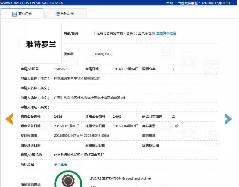Click the agency name 北京致远诚铭知识产权代理事务所
Image resolution: width=239 pixels, height=187 pixels.
(79, 155)
